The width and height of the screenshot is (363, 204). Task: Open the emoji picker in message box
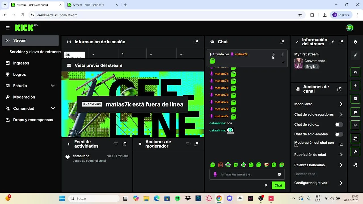tap(279, 174)
